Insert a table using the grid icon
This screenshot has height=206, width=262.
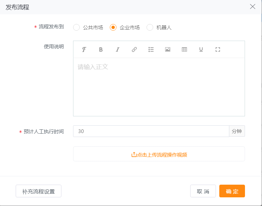pos(184,50)
